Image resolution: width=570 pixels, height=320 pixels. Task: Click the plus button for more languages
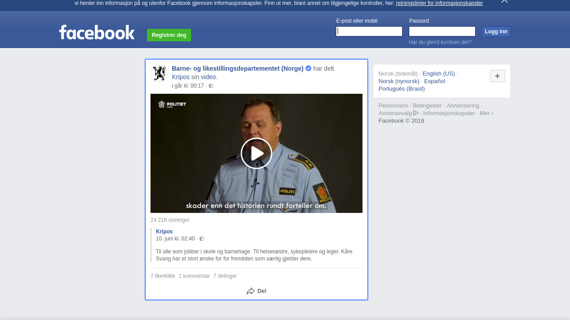coord(497,76)
